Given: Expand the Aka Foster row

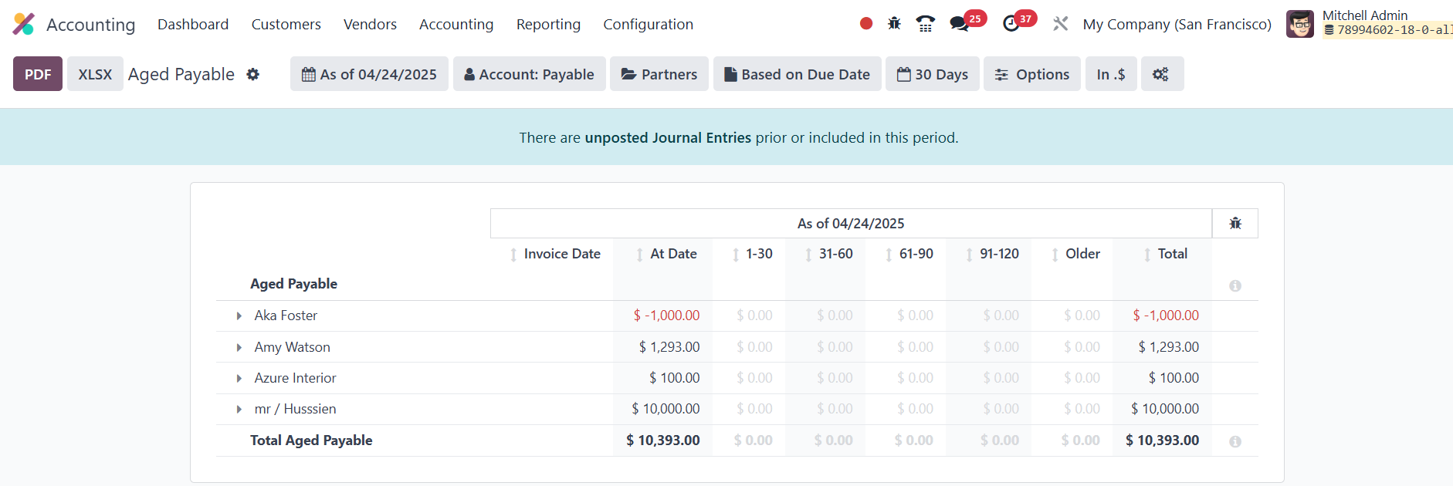Looking at the screenshot, I should (239, 316).
